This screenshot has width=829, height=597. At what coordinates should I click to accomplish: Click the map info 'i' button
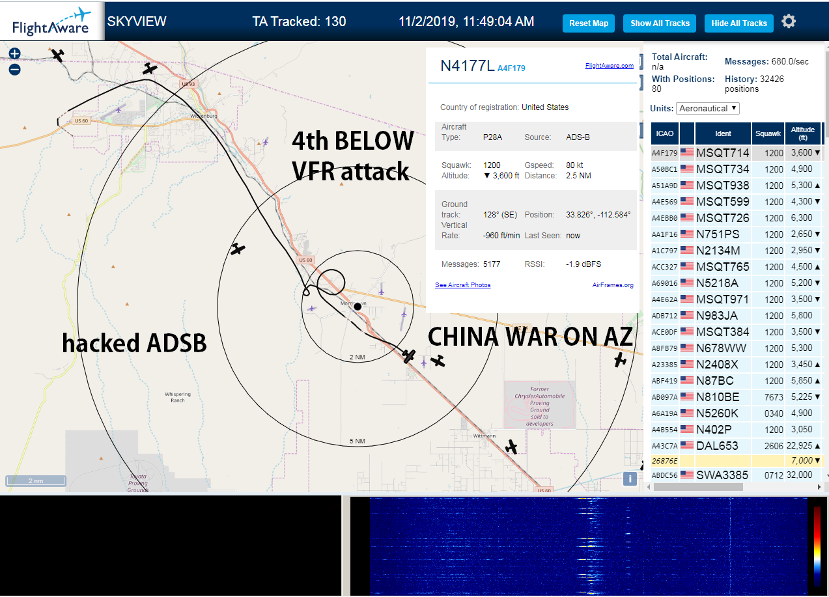630,479
